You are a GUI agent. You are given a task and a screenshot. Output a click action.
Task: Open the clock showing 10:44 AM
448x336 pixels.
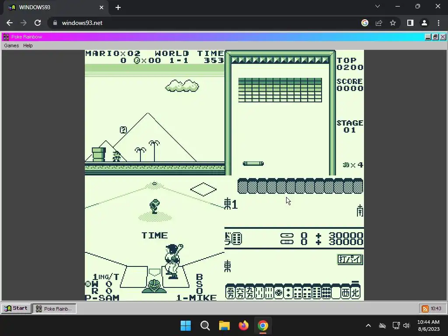(x=428, y=325)
